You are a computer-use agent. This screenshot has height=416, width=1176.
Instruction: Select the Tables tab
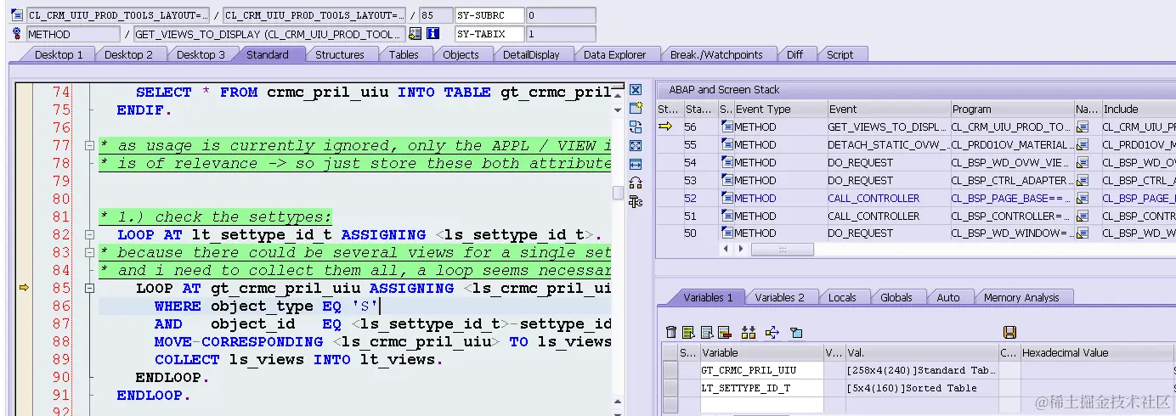coord(404,54)
